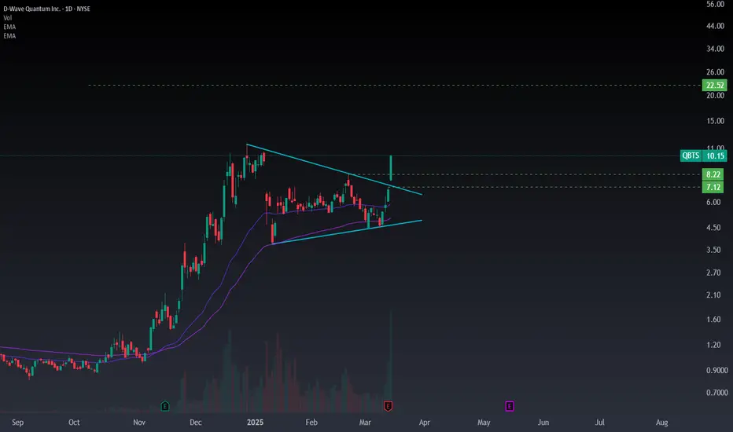Select the Vol indicator legend label
The height and width of the screenshot is (432, 733).
click(x=8, y=18)
